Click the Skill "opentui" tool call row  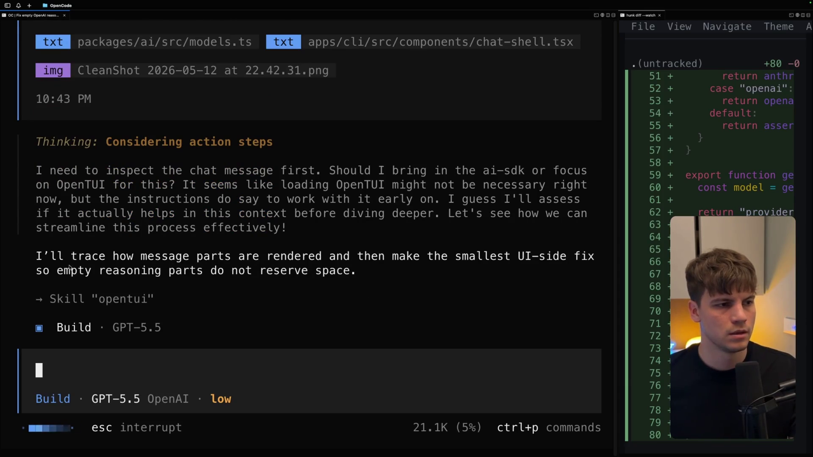coord(95,299)
